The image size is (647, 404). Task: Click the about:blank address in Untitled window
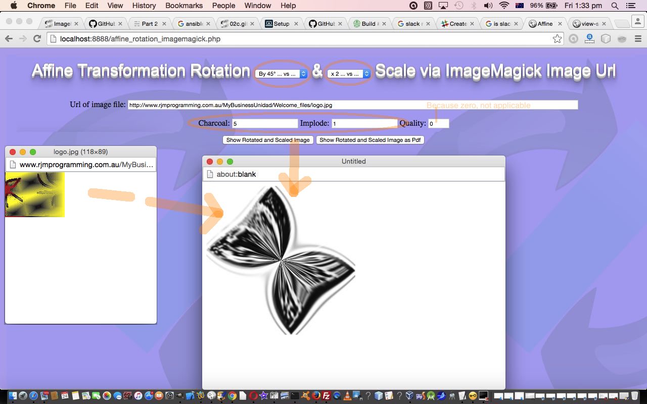(x=236, y=174)
